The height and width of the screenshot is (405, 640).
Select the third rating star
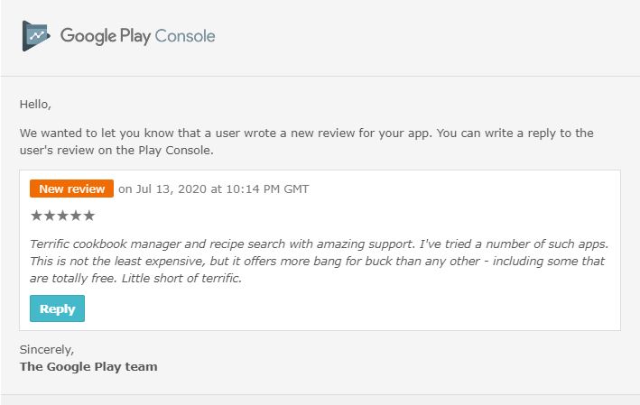tap(62, 216)
